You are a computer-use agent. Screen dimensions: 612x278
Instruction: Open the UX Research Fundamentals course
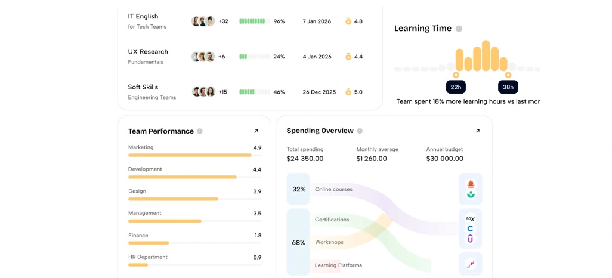tap(148, 56)
